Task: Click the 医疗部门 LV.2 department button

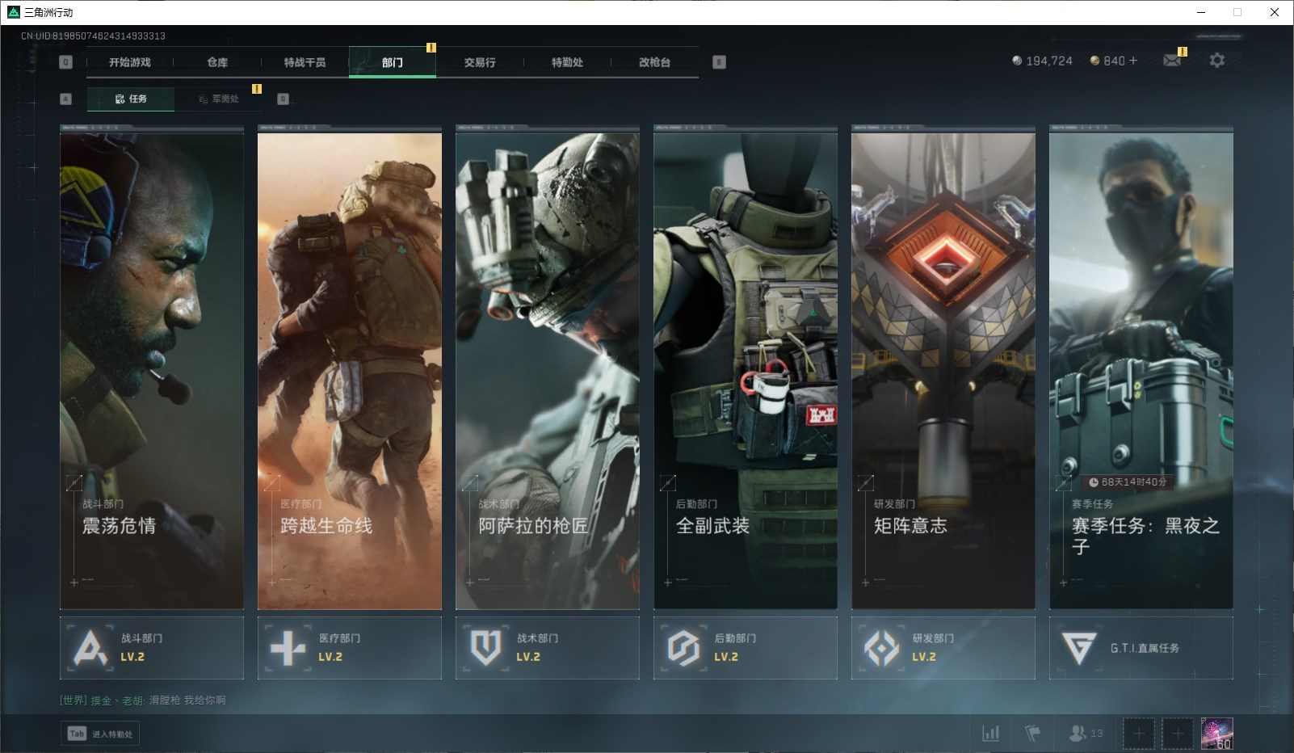Action: click(x=350, y=648)
